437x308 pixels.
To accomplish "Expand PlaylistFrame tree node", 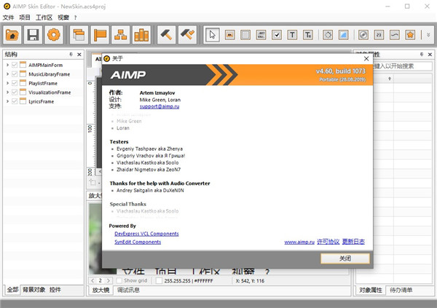I will point(7,83).
